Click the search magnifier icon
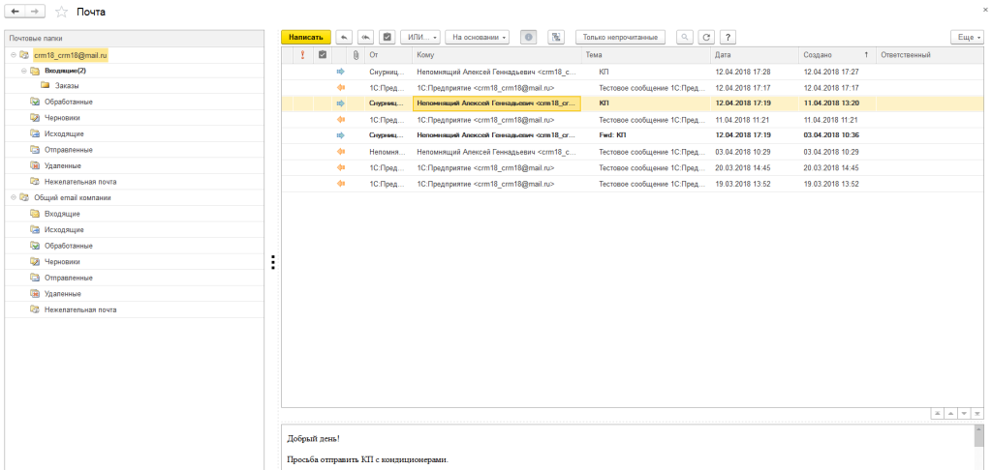This screenshot has width=992, height=470. tap(685, 37)
